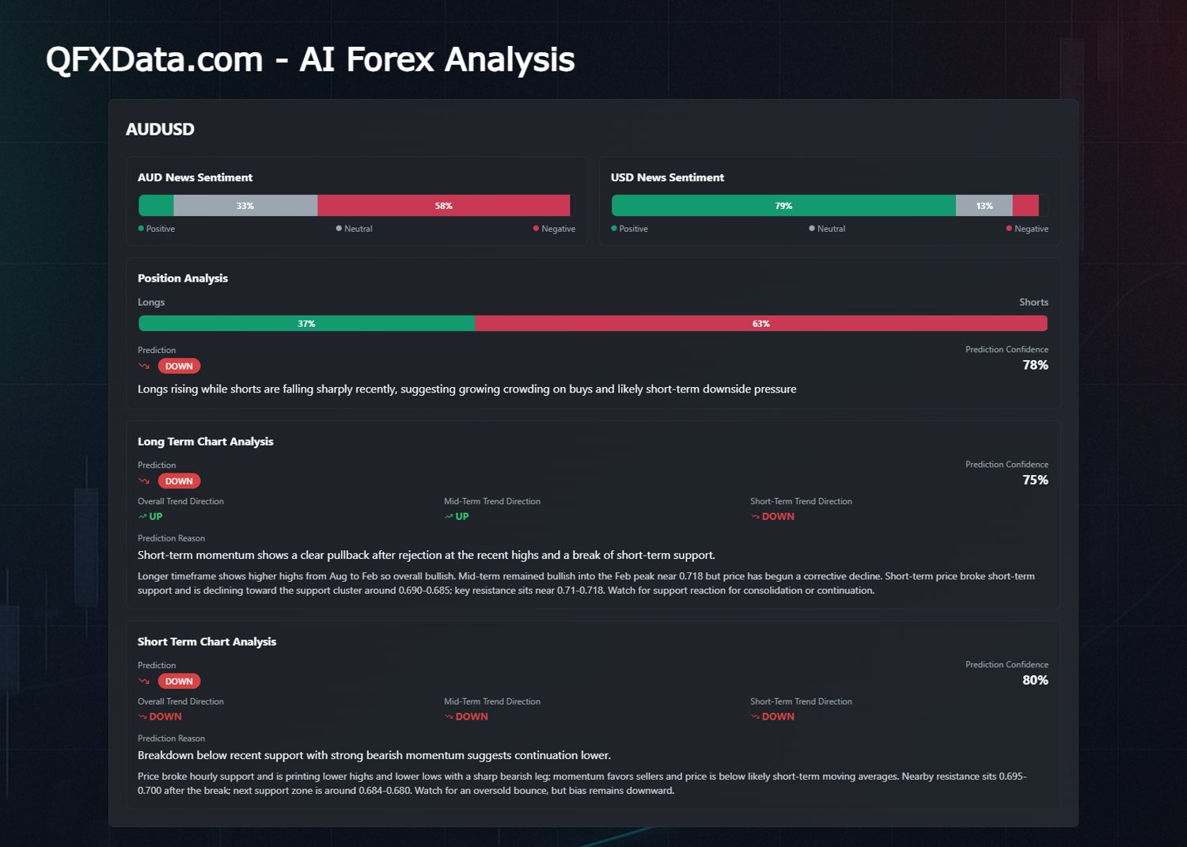Click the 37% longs segment of the position bar
Viewport: 1187px width, 847px height.
pyautogui.click(x=306, y=323)
